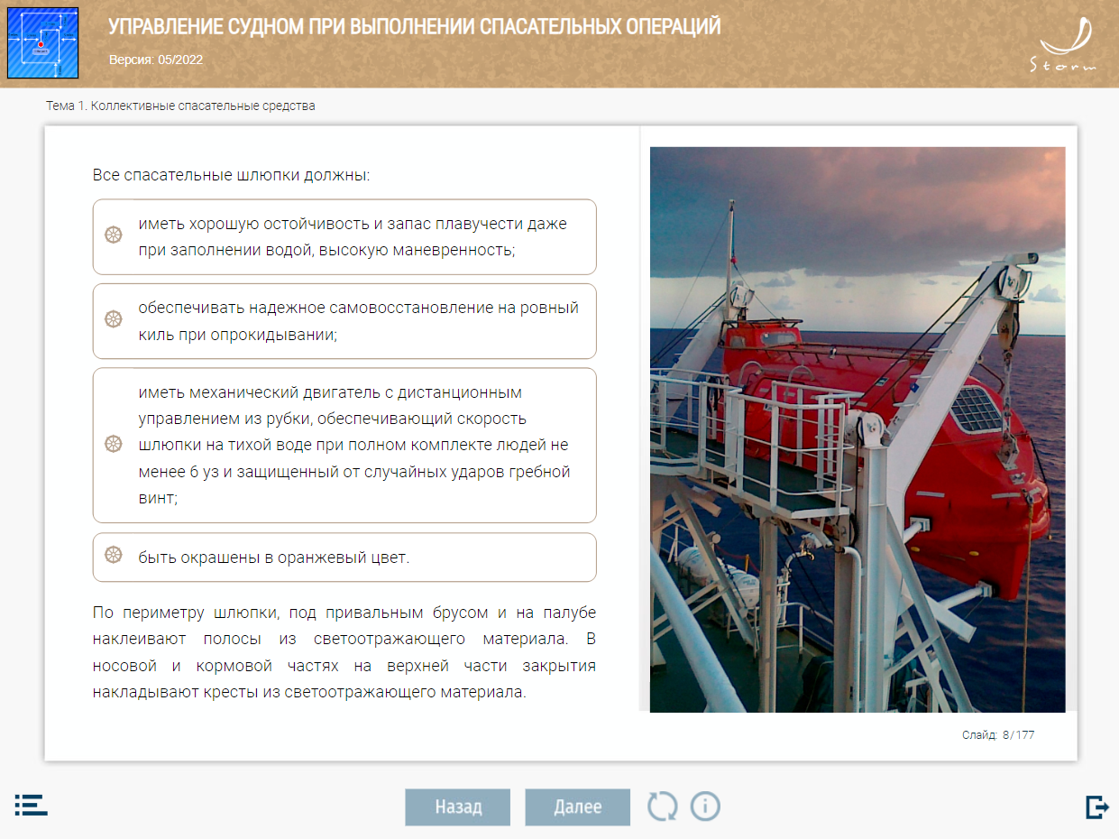Viewport: 1119px width, 839px height.
Task: Click the red lifeboat photo
Action: point(858,429)
